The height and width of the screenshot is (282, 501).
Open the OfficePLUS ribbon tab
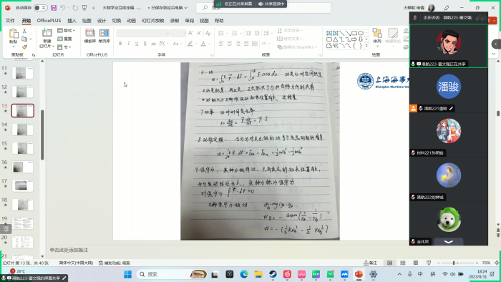(x=49, y=21)
